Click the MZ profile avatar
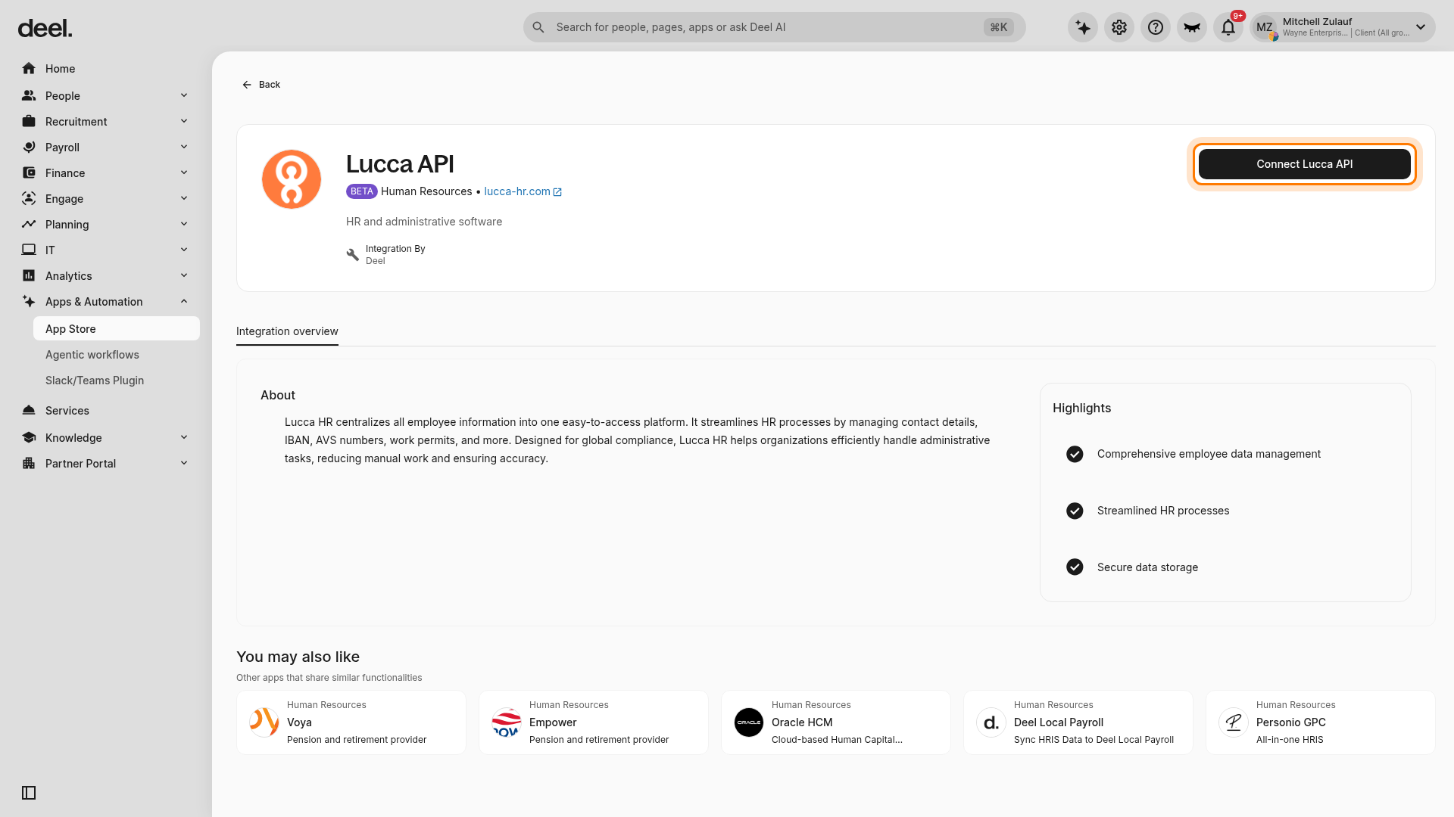 point(1265,27)
